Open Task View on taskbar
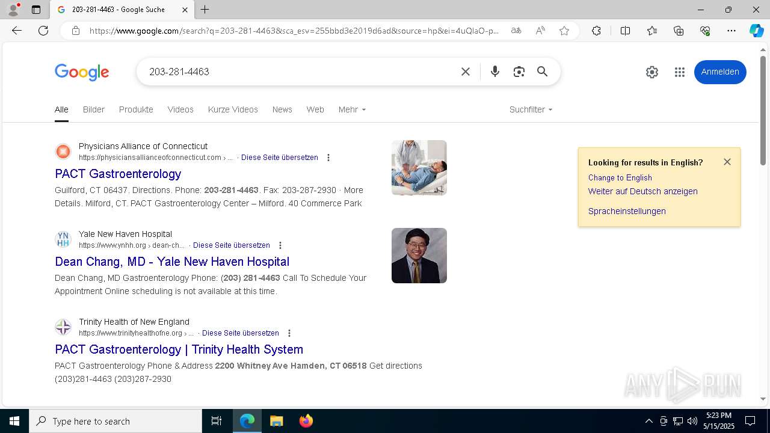Viewport: 770px width, 433px height. 217,421
